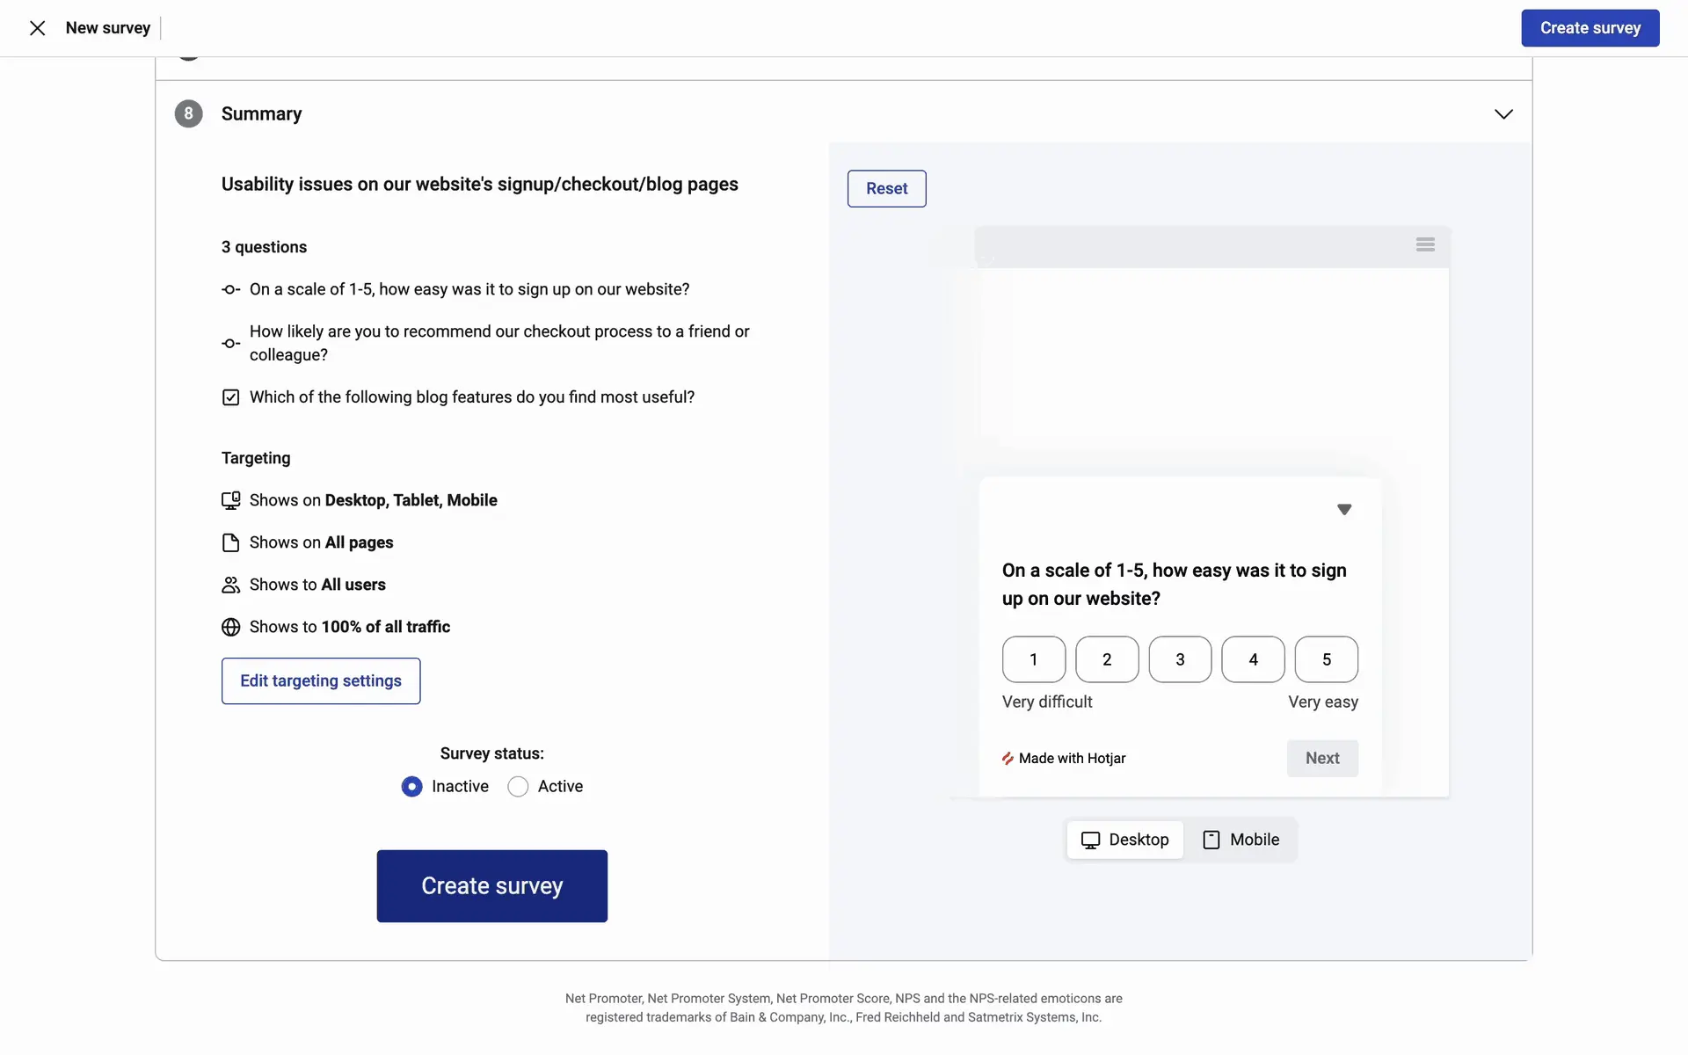Minimize the survey widget with down arrow

click(1343, 510)
